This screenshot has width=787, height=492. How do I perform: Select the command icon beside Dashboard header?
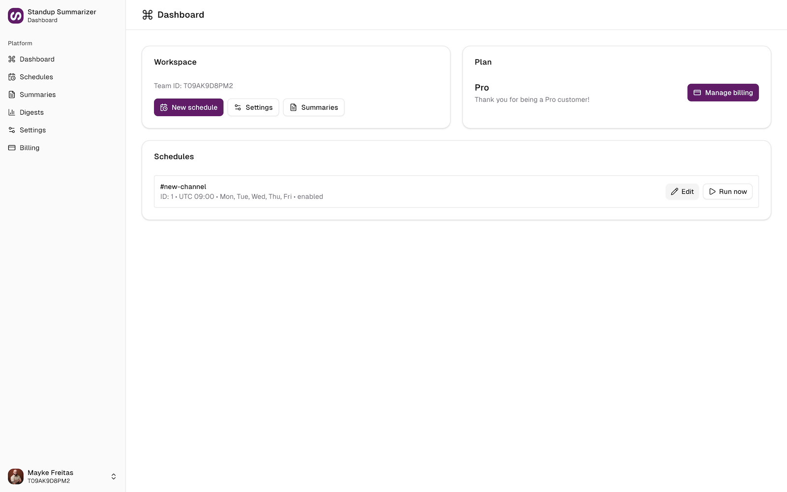tap(147, 15)
